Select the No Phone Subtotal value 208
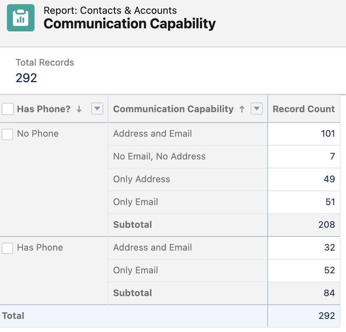Image resolution: width=346 pixels, height=332 pixels. 327,225
